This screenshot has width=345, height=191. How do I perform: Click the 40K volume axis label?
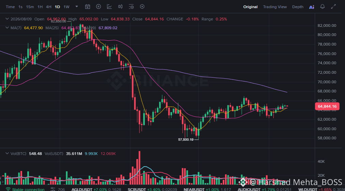[x=321, y=161]
